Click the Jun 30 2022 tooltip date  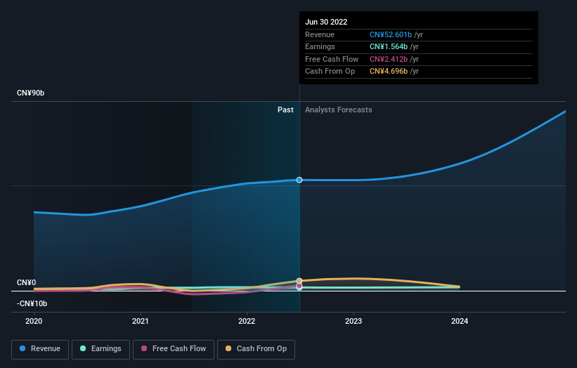point(326,22)
